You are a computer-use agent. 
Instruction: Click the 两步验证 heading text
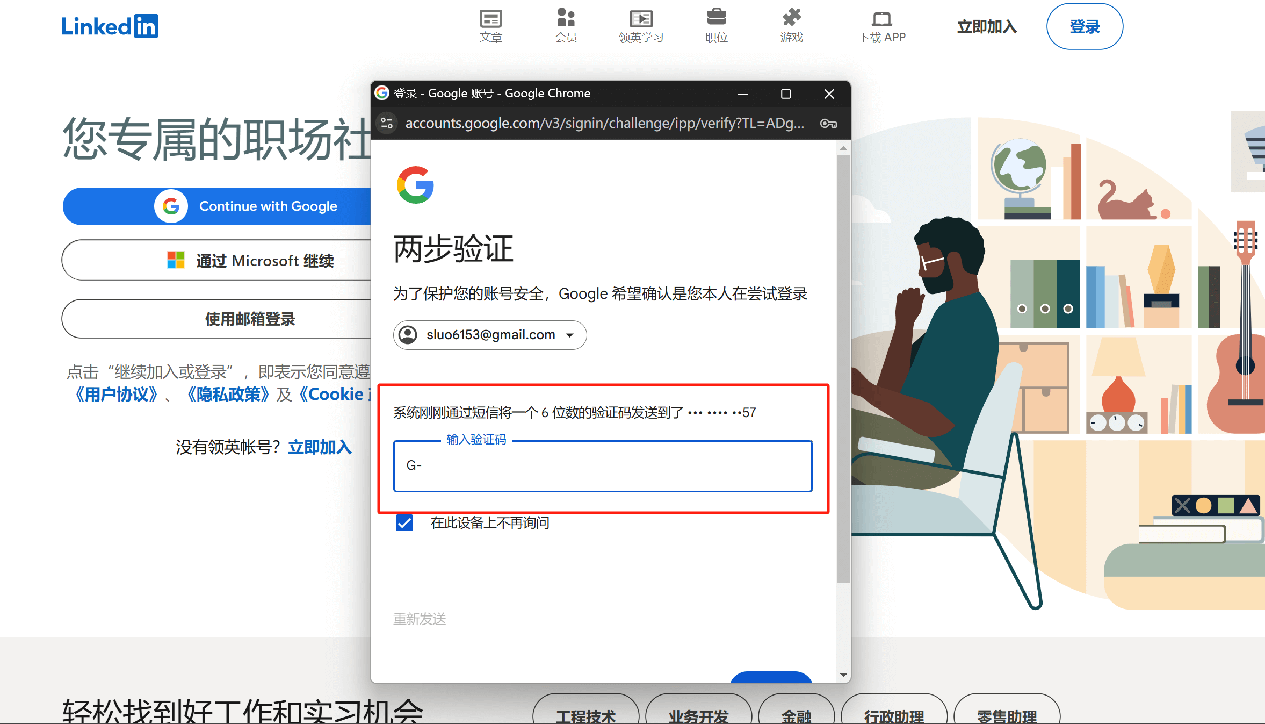coord(453,249)
